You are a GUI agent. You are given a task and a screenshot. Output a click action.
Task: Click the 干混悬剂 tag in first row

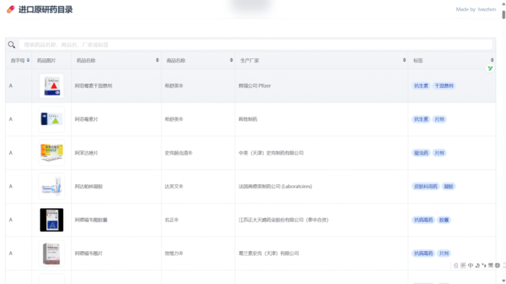pos(443,86)
